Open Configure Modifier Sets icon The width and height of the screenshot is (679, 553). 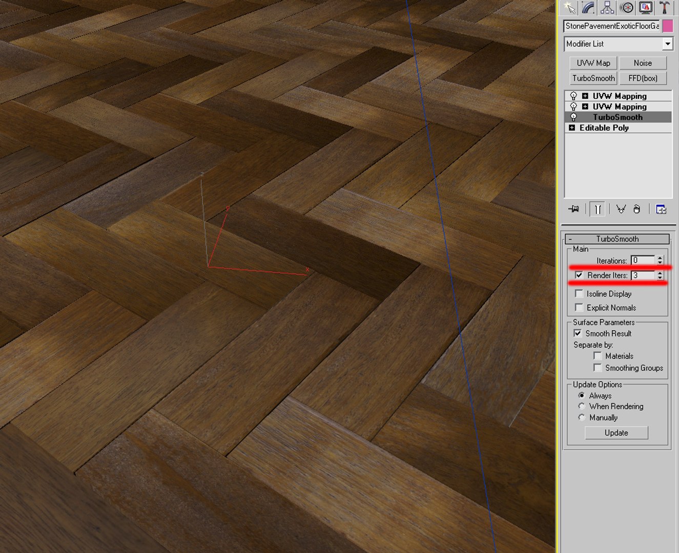coord(661,209)
